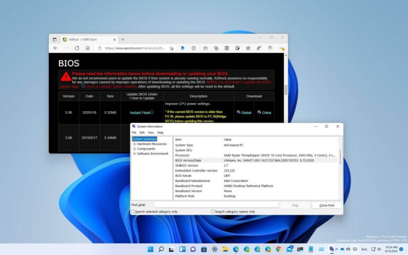Click the Edge page vertical scrollbar

(x=286, y=90)
